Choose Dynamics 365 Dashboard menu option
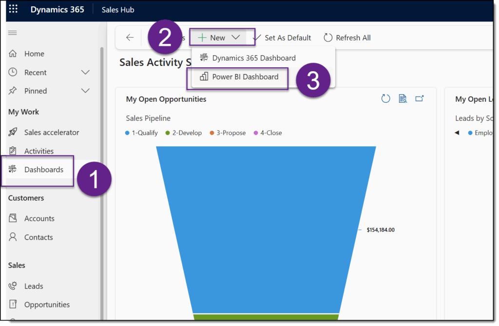Screen dimensions: 499x326 click(253, 58)
